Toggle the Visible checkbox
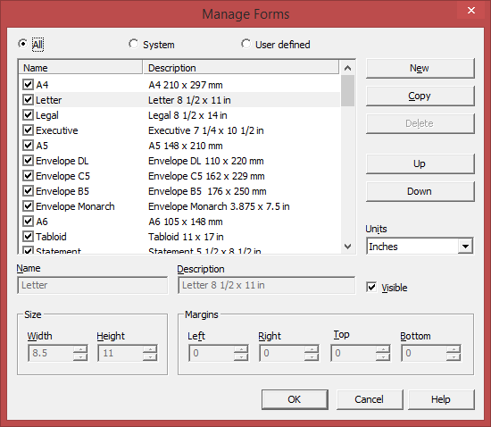491x427 pixels. pyautogui.click(x=371, y=288)
